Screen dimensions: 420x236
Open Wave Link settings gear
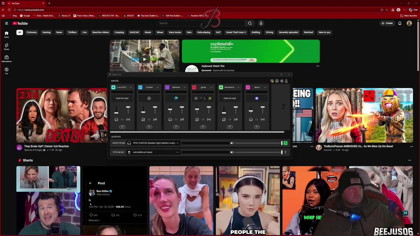point(282,81)
